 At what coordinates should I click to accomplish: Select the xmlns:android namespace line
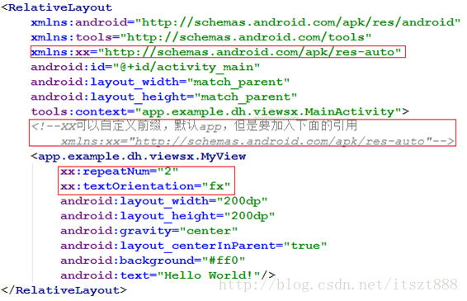[x=245, y=22]
